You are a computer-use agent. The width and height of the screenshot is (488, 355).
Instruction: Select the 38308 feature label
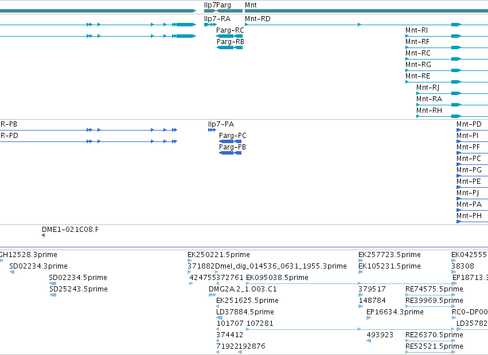tap(462, 266)
